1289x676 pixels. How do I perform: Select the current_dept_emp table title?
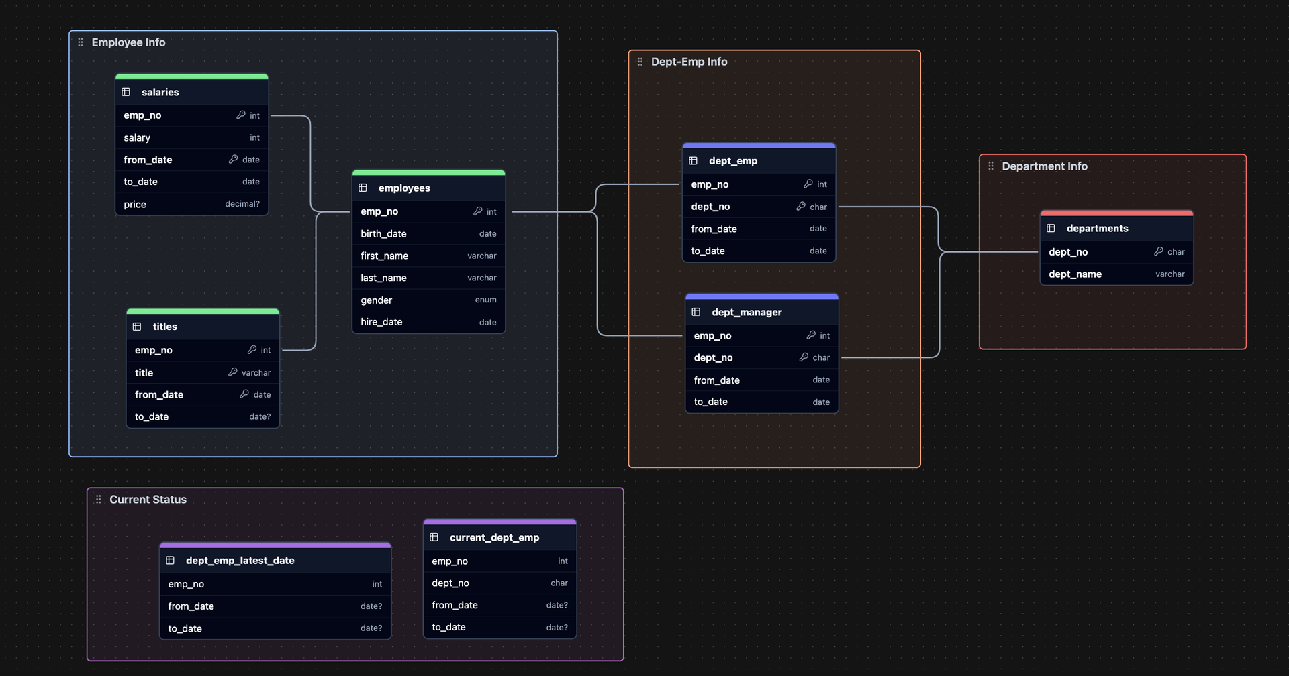(494, 537)
